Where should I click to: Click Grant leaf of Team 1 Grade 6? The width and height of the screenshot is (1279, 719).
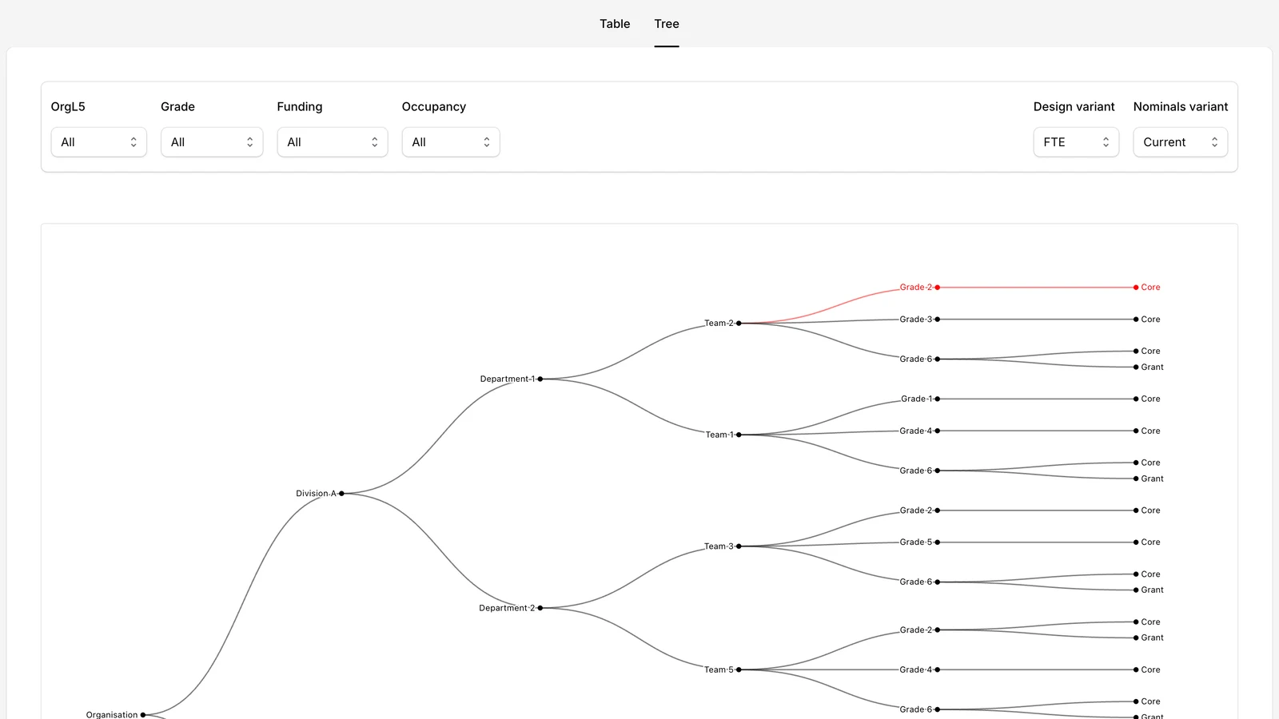click(x=1136, y=479)
